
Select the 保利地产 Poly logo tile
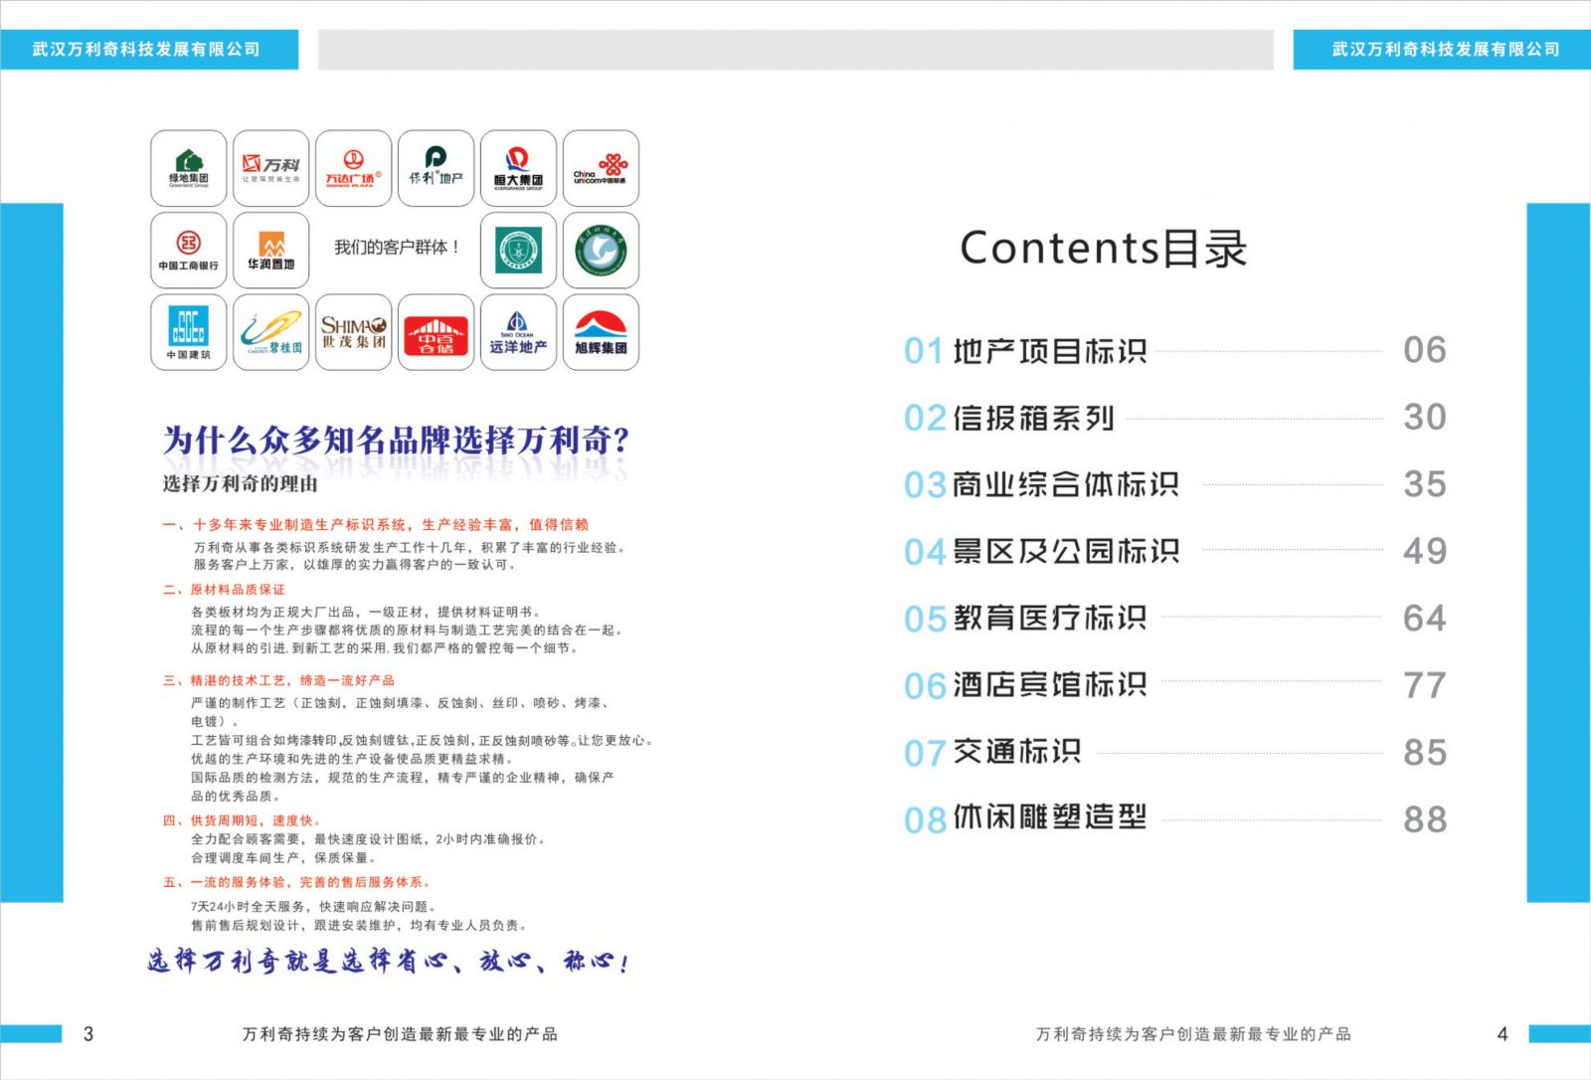tap(437, 168)
